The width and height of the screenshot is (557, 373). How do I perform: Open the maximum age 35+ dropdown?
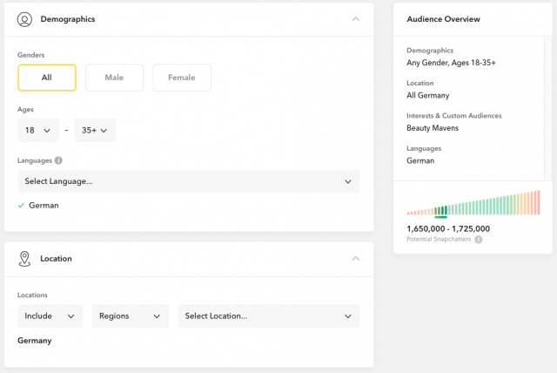(x=95, y=131)
